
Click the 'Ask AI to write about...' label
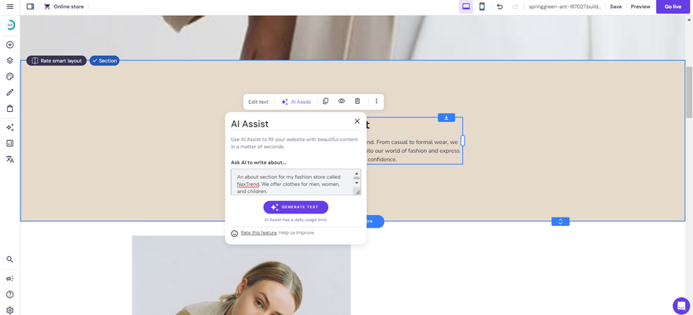[x=258, y=162]
